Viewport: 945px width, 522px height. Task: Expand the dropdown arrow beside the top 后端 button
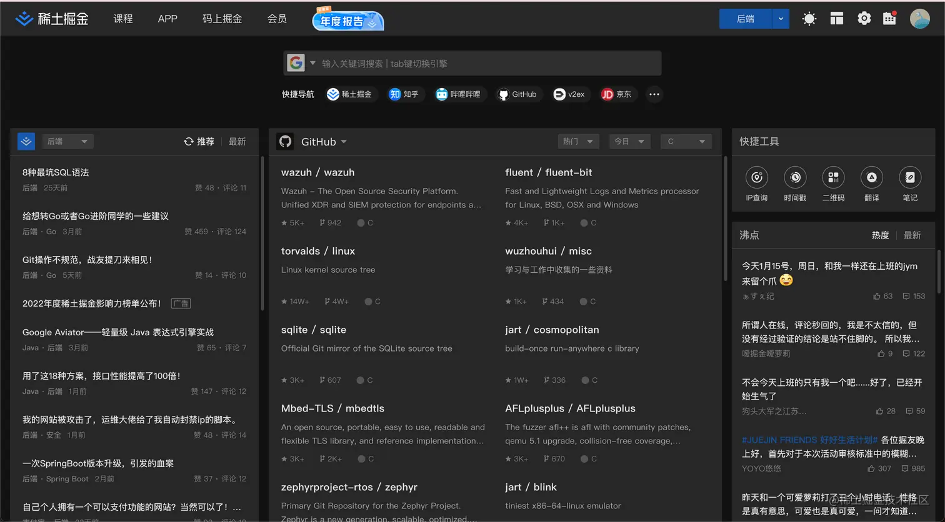[x=781, y=19]
